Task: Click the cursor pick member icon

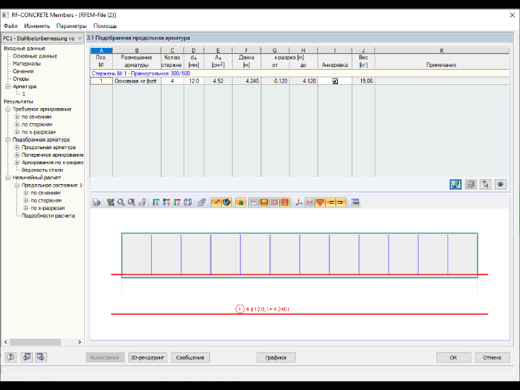Action: pyautogui.click(x=486, y=184)
